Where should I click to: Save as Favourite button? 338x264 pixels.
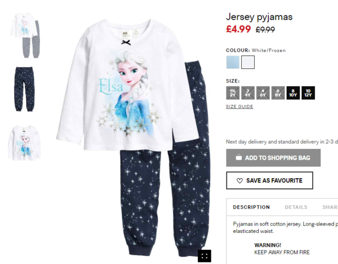click(269, 181)
